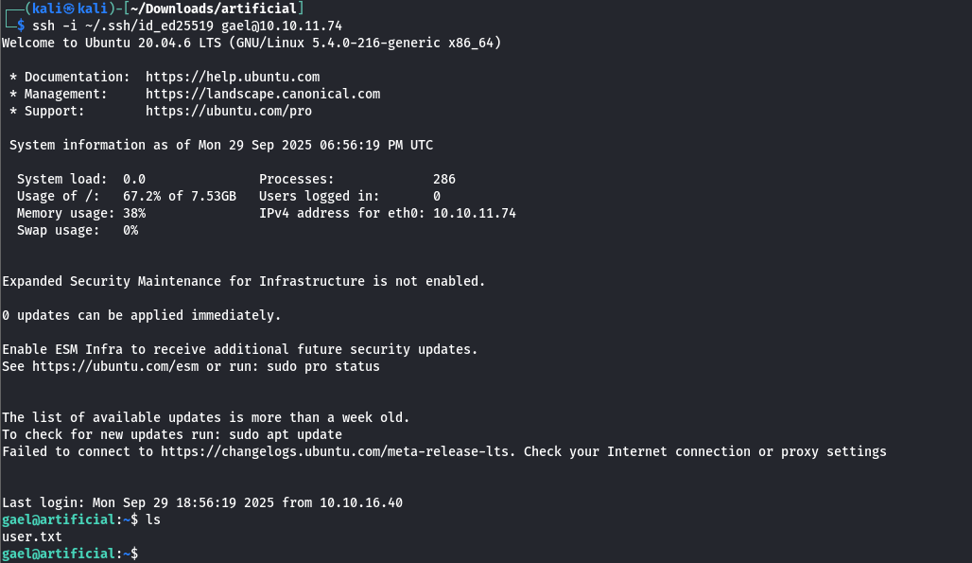Click the Processes count 286
The width and height of the screenshot is (972, 563).
click(x=444, y=179)
